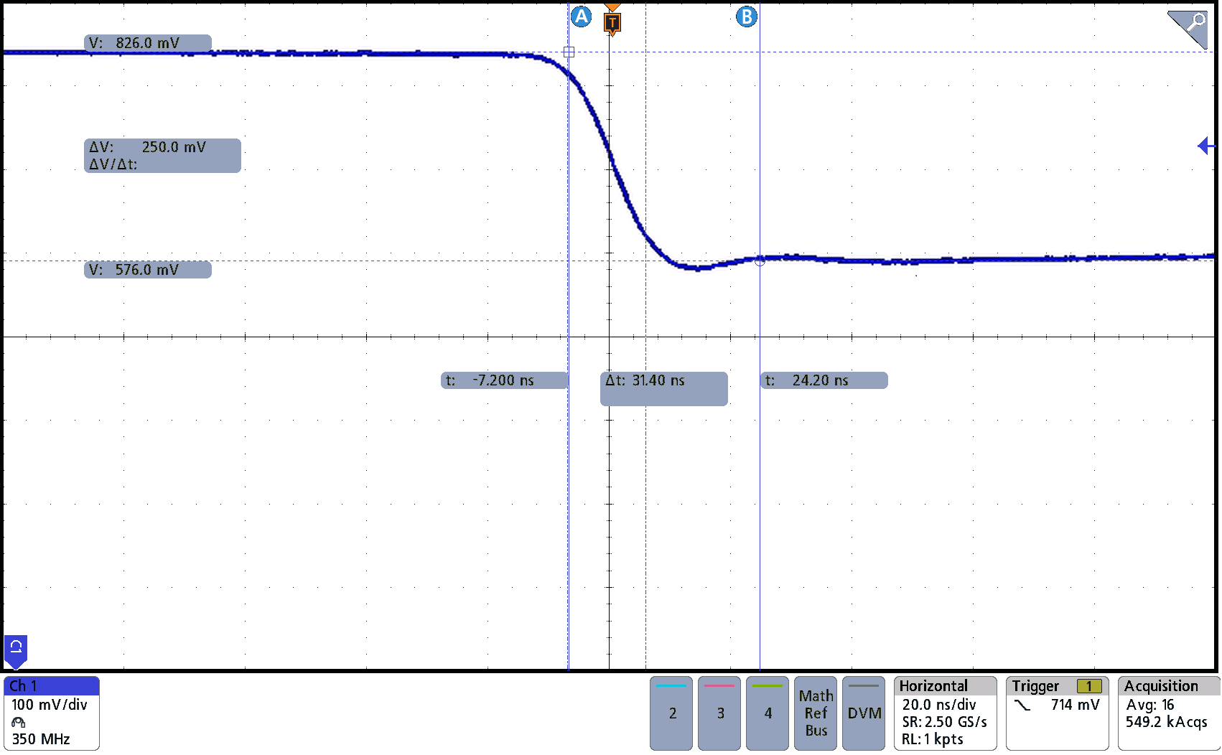Click the ΔV 250.0 mV cursor readout
Viewport: 1222px width, 755px height.
[x=162, y=155]
